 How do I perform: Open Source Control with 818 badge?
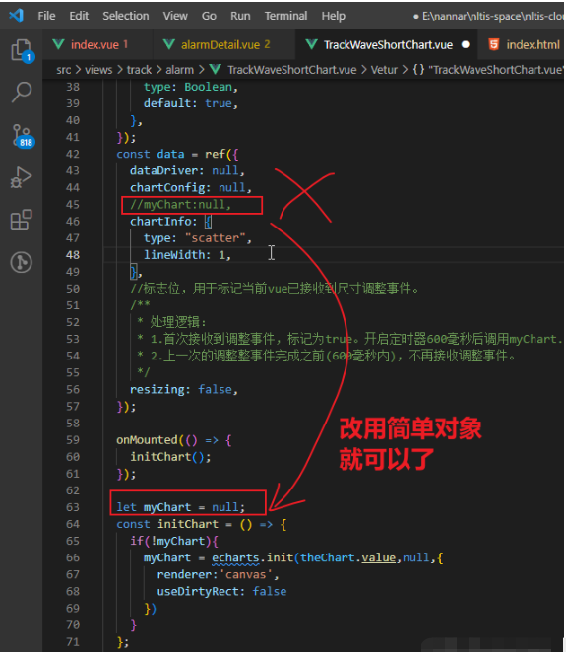click(22, 136)
